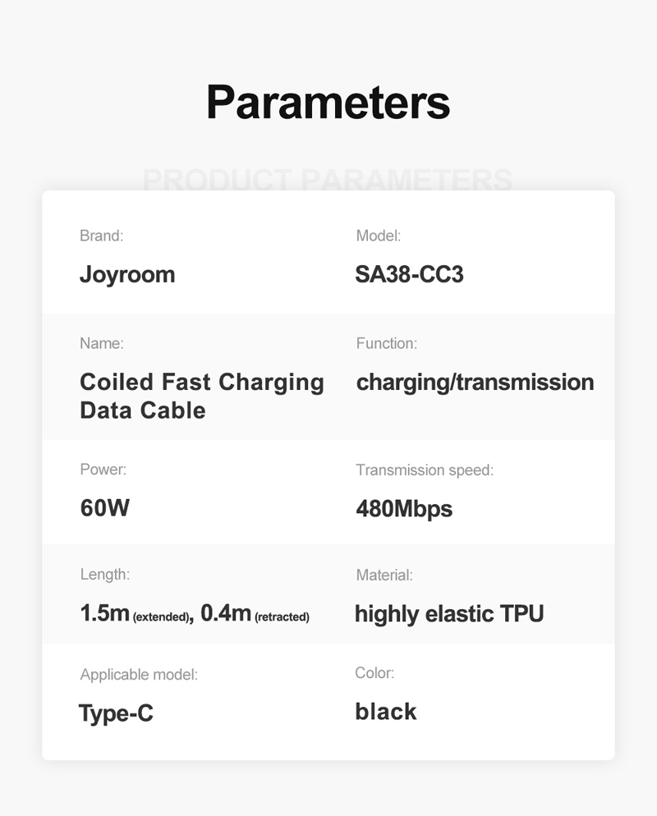Select the "highly elastic TPU" material value

449,613
